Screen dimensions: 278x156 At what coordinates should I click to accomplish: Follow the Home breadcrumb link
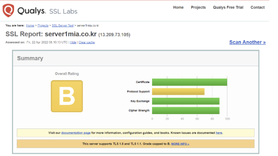30,25
